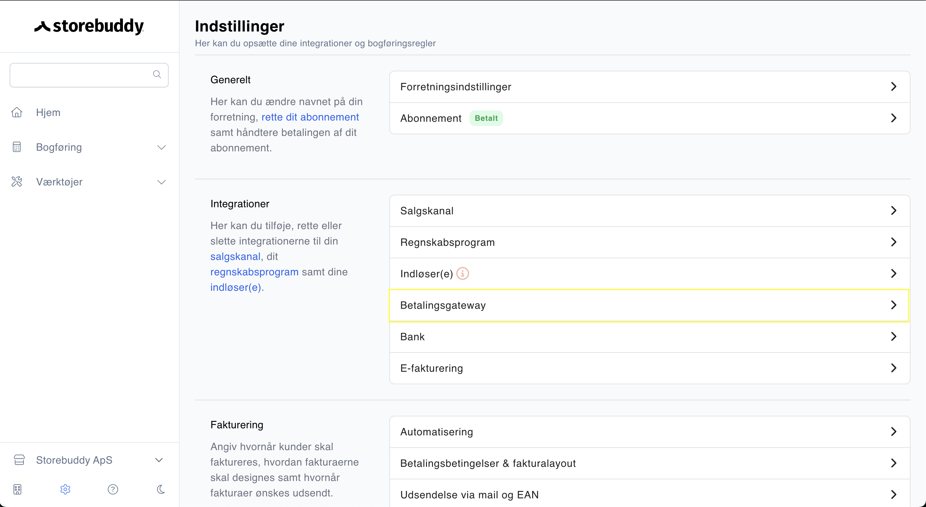Click the Indstillinger page heading

pyautogui.click(x=239, y=26)
